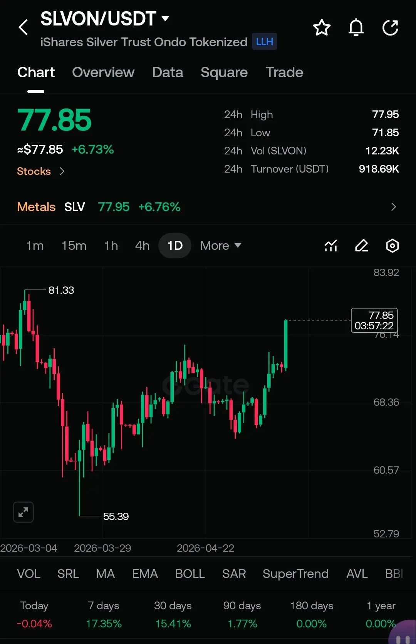Tap the 81.33 high marker on chart
Image resolution: width=416 pixels, height=644 pixels.
(x=61, y=290)
